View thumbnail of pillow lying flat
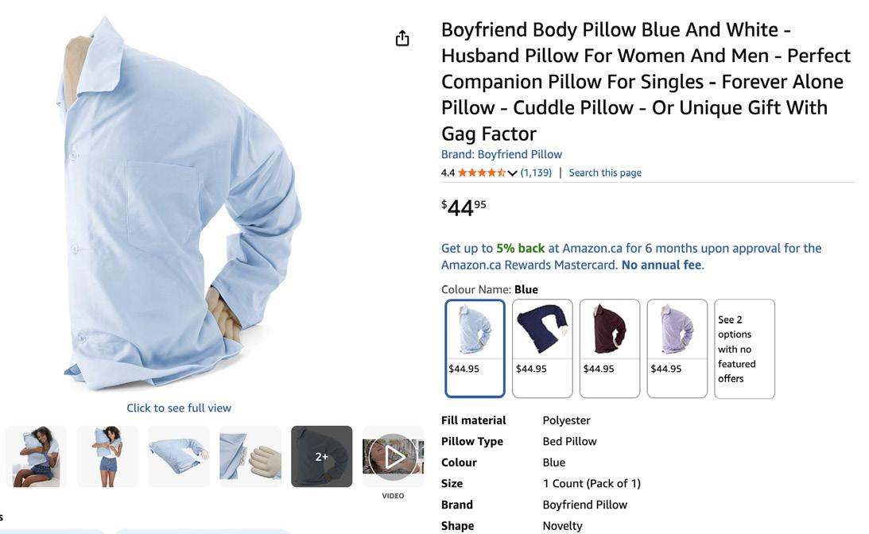 [x=179, y=456]
